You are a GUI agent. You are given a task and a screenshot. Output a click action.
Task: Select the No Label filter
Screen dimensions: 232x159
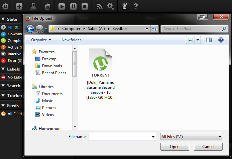click(x=12, y=77)
